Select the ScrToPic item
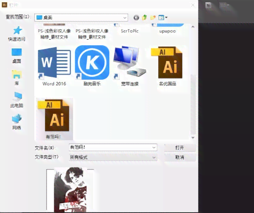 pyautogui.click(x=130, y=31)
